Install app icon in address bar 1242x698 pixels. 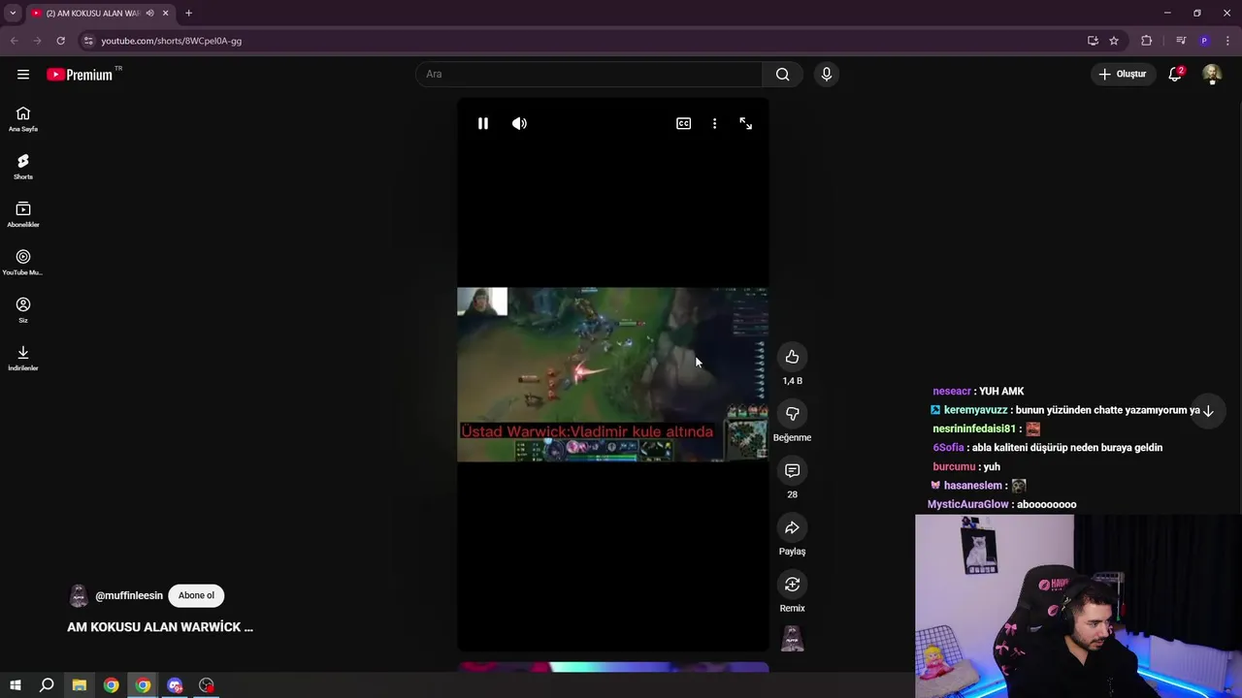pos(1093,41)
